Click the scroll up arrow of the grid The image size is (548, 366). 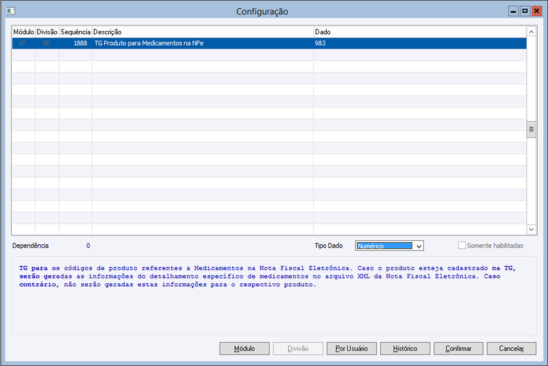(532, 31)
